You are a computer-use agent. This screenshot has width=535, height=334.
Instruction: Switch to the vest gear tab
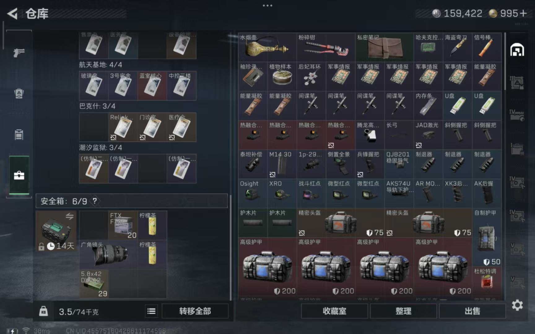pyautogui.click(x=19, y=93)
